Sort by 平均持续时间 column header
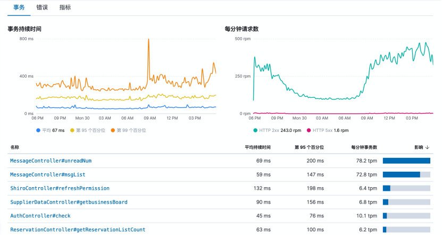Image resolution: width=442 pixels, height=235 pixels. pos(257,147)
